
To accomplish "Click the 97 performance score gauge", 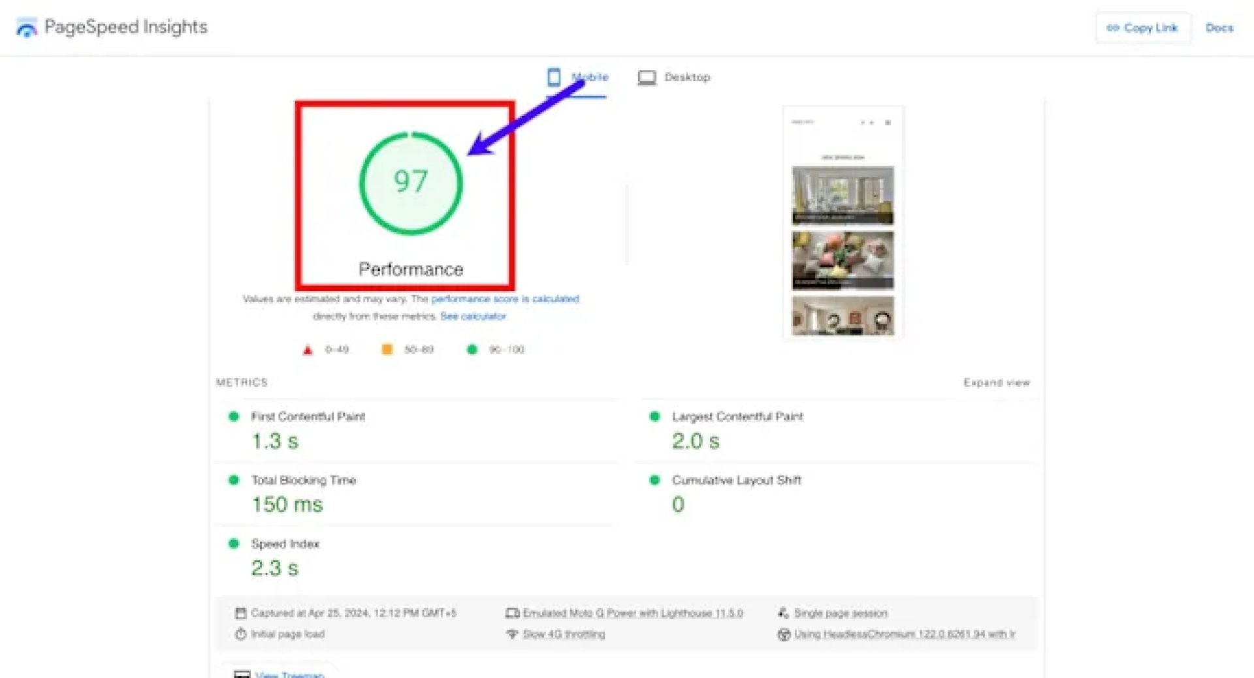I will (x=411, y=183).
